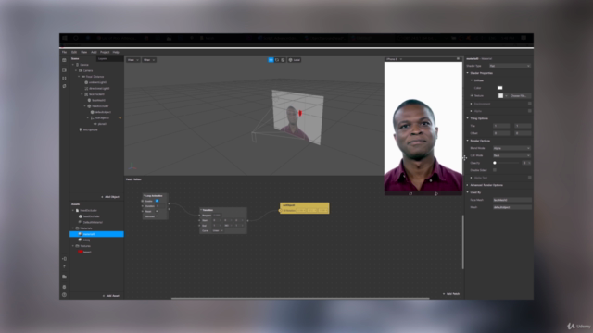The height and width of the screenshot is (333, 593).
Task: Toggle the Enable checkbox in the Loop Animation patch
Action: point(157,201)
